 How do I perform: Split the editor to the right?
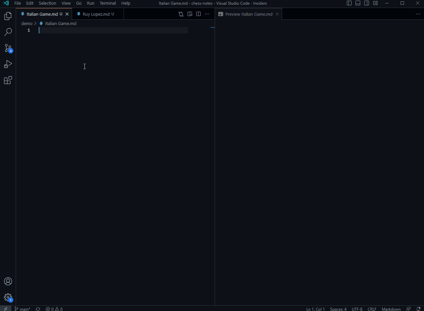click(x=198, y=14)
